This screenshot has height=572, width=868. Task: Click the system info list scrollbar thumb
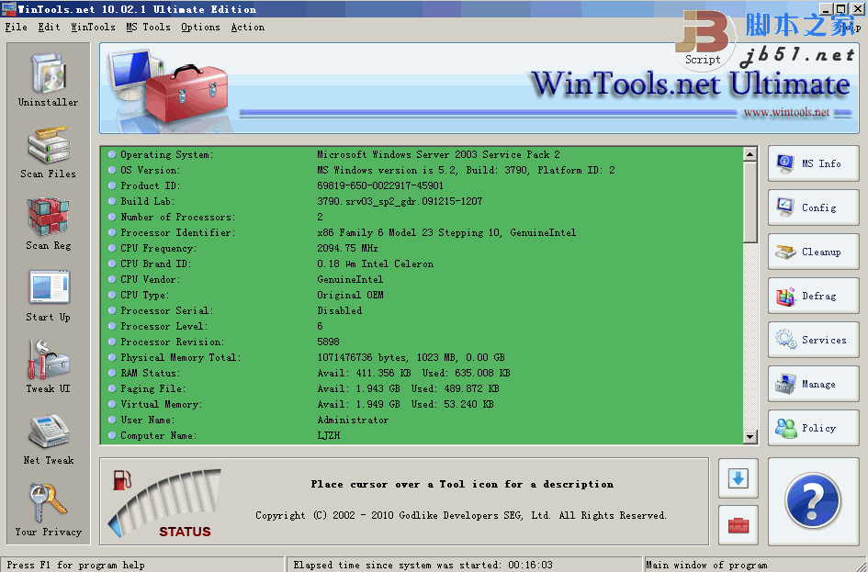(x=750, y=202)
